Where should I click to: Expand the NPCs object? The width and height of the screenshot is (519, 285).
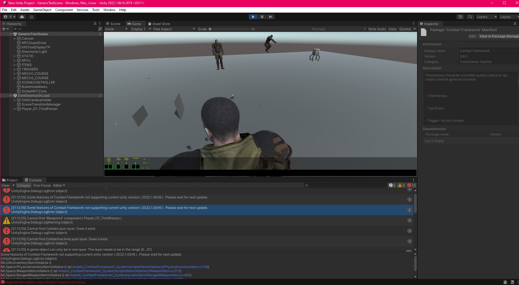pos(15,60)
